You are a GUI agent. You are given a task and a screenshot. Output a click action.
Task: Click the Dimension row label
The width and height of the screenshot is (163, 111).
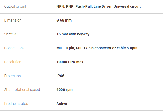point(13,20)
